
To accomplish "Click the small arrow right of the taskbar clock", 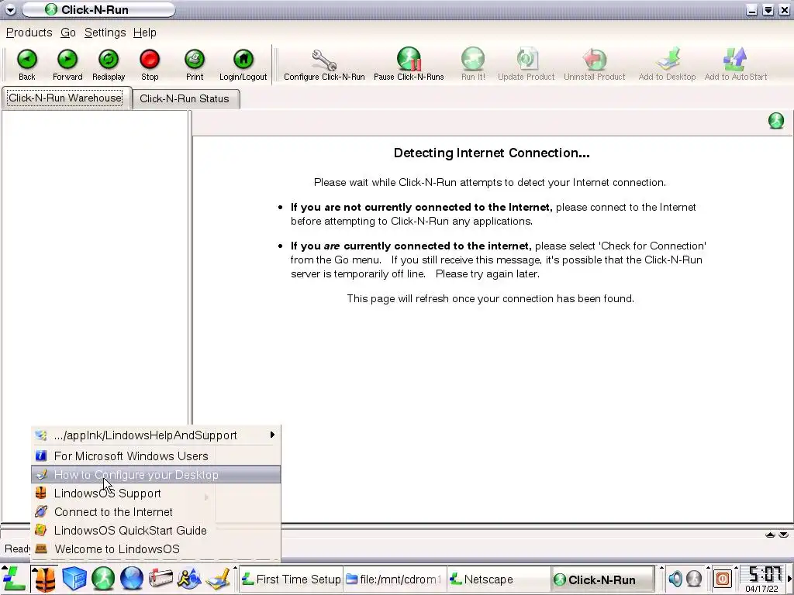I will tap(789, 579).
